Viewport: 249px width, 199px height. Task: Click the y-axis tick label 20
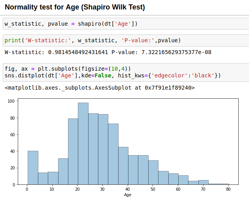[x=12, y=168]
